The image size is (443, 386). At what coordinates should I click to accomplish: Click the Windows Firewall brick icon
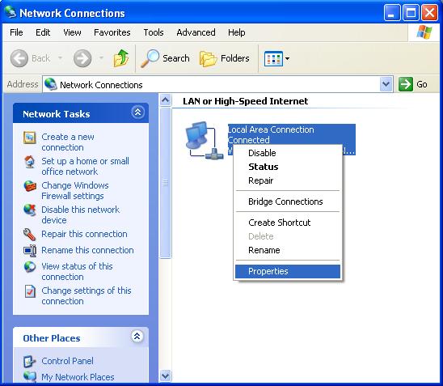[x=30, y=186]
